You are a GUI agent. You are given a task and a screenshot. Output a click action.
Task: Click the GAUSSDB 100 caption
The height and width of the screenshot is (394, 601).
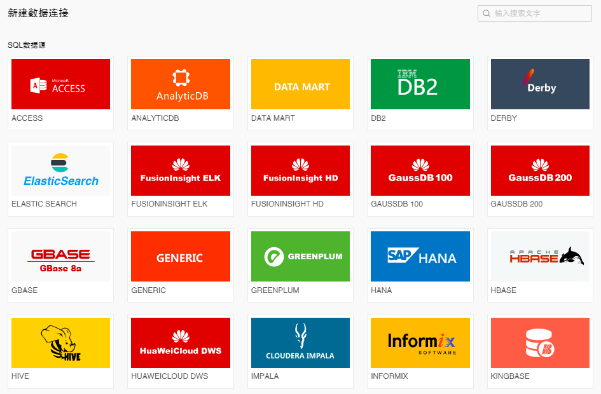tap(397, 204)
